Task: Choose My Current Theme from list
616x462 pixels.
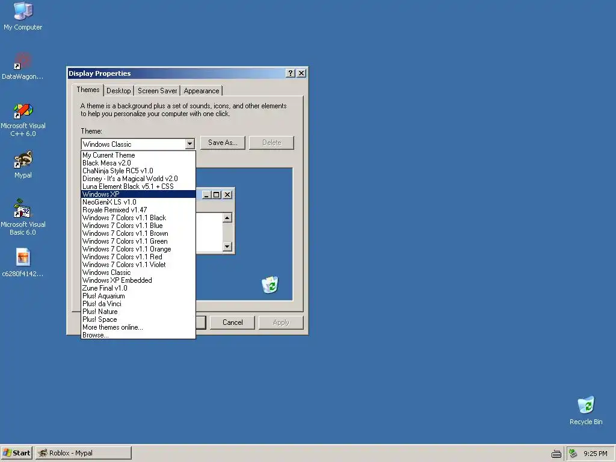Action: pos(138,155)
